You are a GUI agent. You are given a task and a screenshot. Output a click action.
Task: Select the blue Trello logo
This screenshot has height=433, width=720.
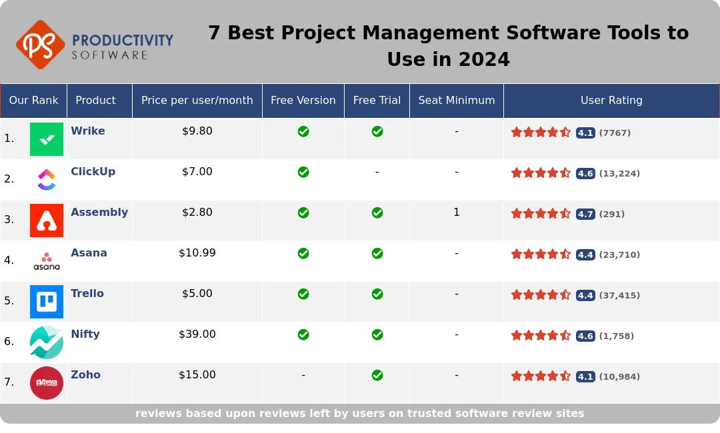[x=47, y=301]
